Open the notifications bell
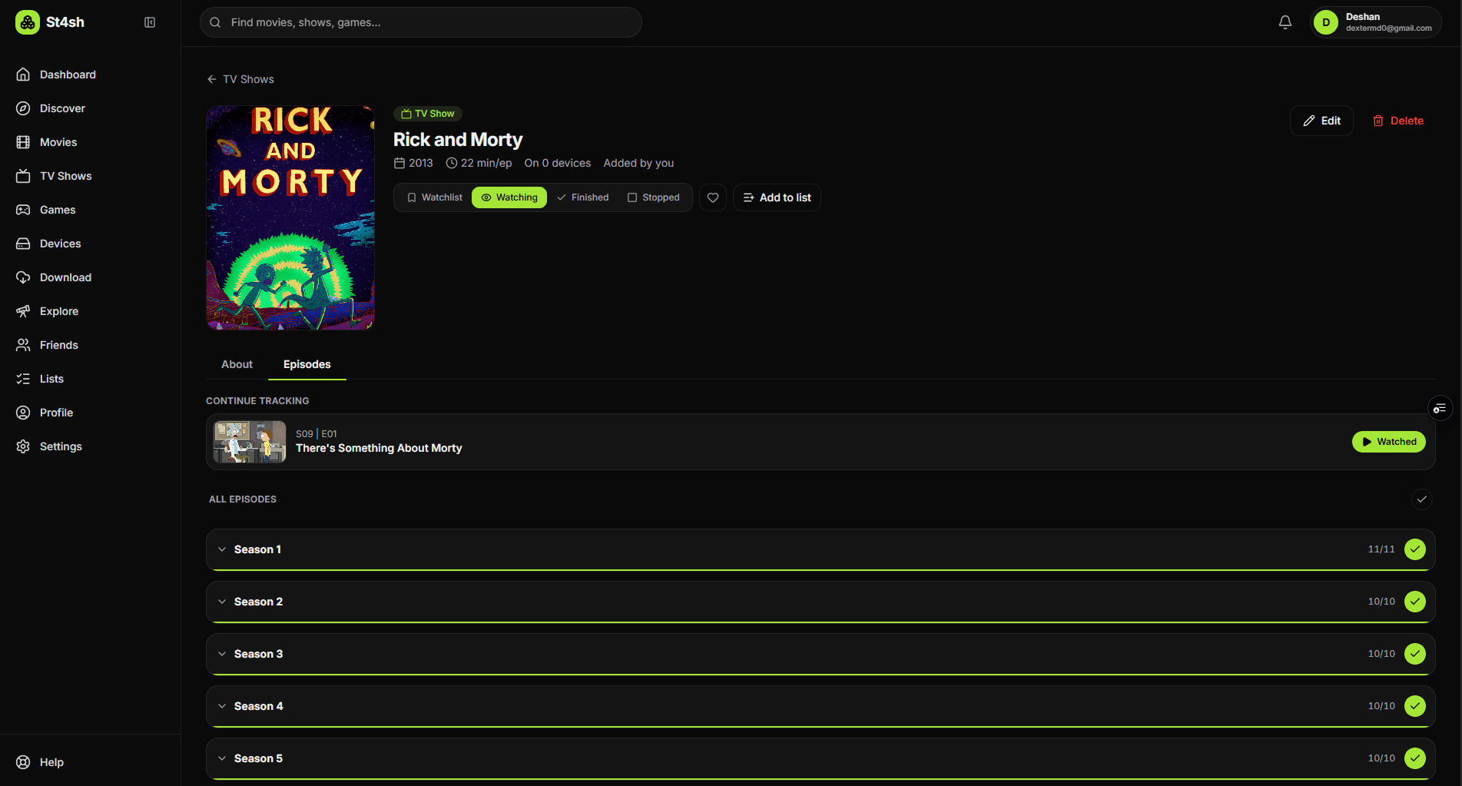Image resolution: width=1462 pixels, height=786 pixels. click(x=1285, y=22)
